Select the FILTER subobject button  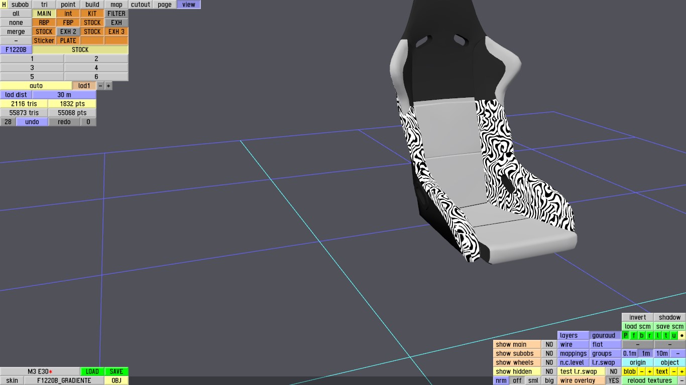coord(117,14)
